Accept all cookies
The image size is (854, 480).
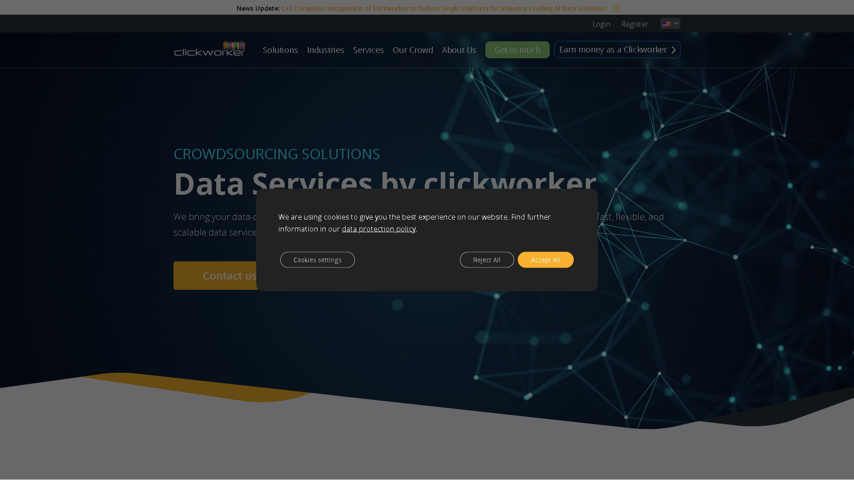tap(545, 260)
